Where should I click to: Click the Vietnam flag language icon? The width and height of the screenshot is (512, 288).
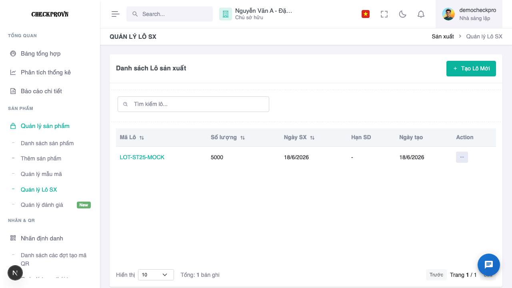[x=366, y=14]
